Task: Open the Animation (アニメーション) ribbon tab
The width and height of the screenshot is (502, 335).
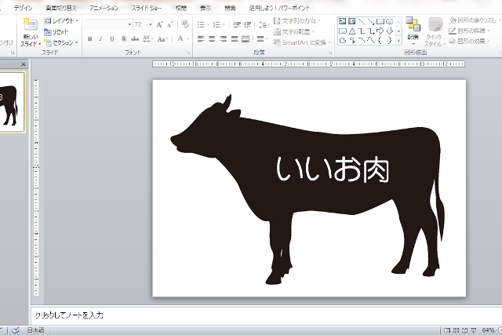Action: pos(104,7)
